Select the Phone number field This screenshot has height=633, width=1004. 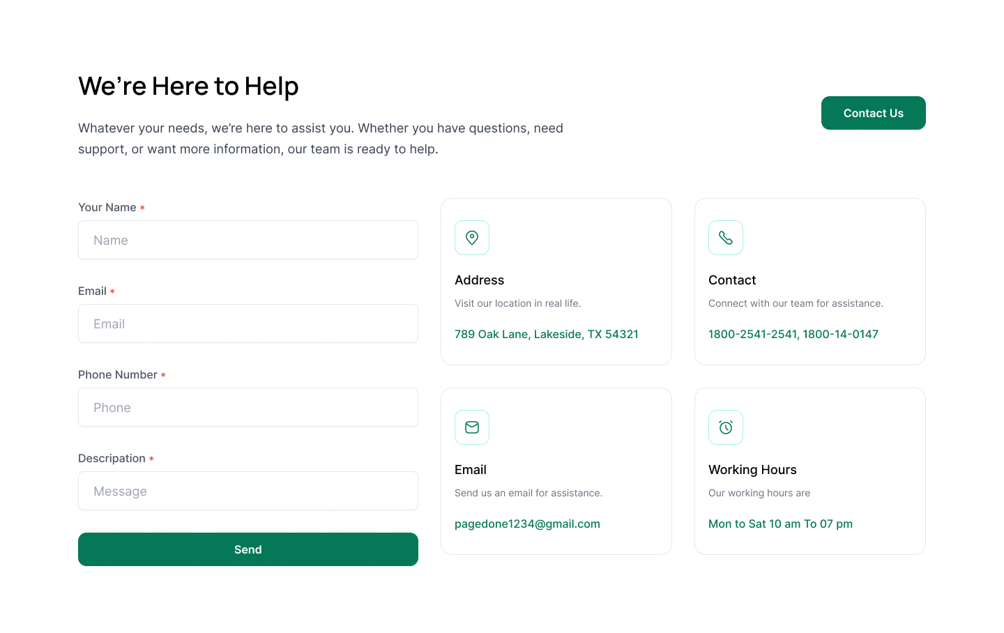coord(248,407)
